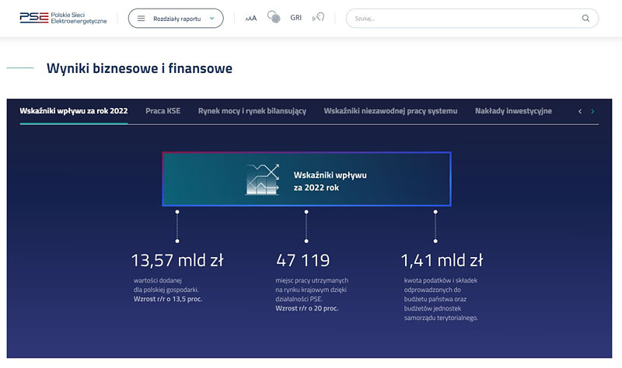Click 'wartości dodanej' description text
This screenshot has height=368, width=622.
[166, 285]
